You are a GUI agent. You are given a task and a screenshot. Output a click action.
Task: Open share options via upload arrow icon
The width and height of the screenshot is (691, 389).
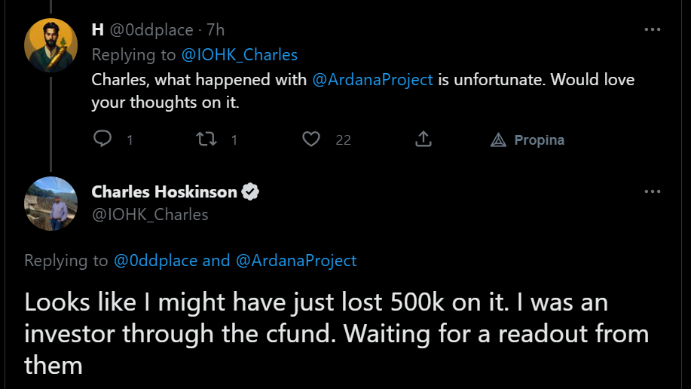click(x=423, y=139)
